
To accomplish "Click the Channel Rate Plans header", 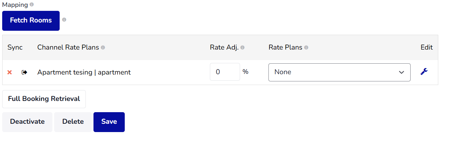I will click(68, 47).
